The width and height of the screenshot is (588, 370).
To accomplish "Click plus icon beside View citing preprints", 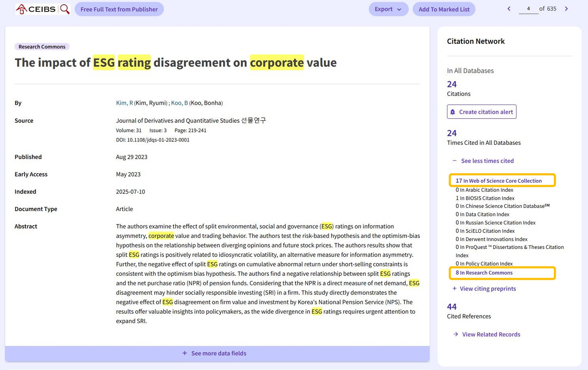I will 455,288.
